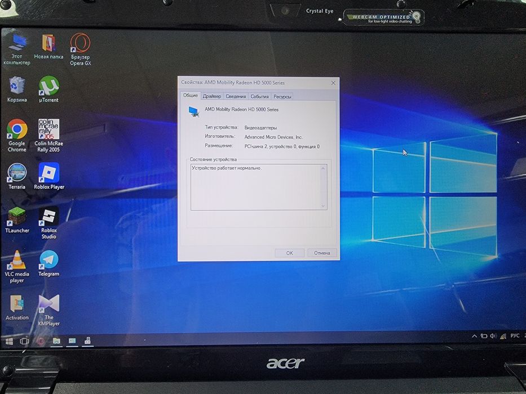Click the OK button in the dialog
The height and width of the screenshot is (394, 526).
click(290, 253)
